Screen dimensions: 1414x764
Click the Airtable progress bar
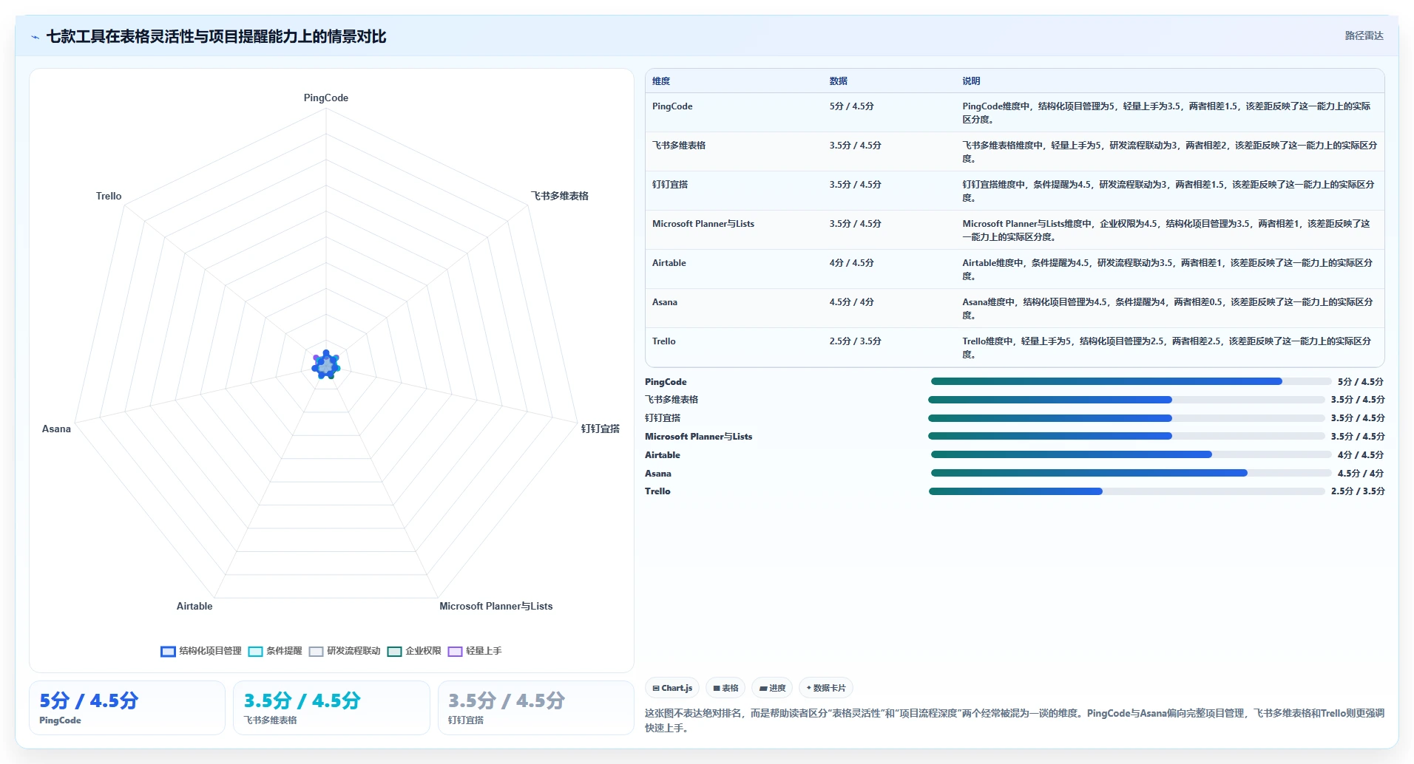[1131, 454]
